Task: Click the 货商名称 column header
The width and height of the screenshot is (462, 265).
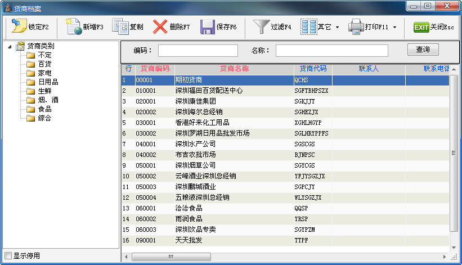Action: pyautogui.click(x=234, y=69)
